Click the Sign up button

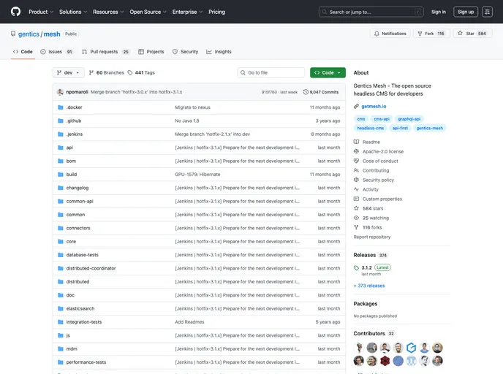pos(466,12)
